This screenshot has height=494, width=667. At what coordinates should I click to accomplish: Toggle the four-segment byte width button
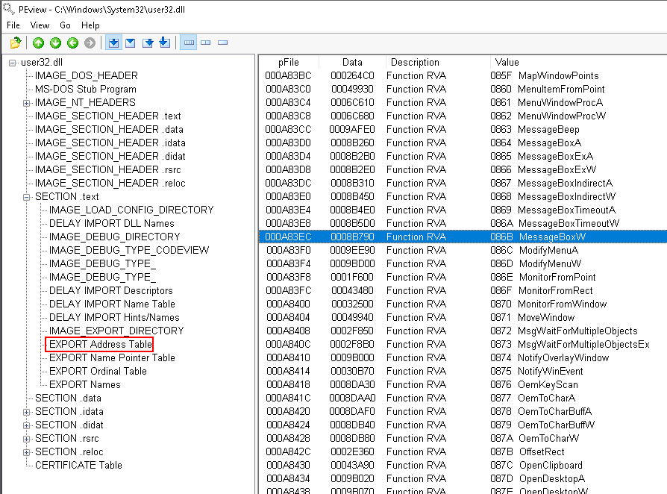(189, 43)
